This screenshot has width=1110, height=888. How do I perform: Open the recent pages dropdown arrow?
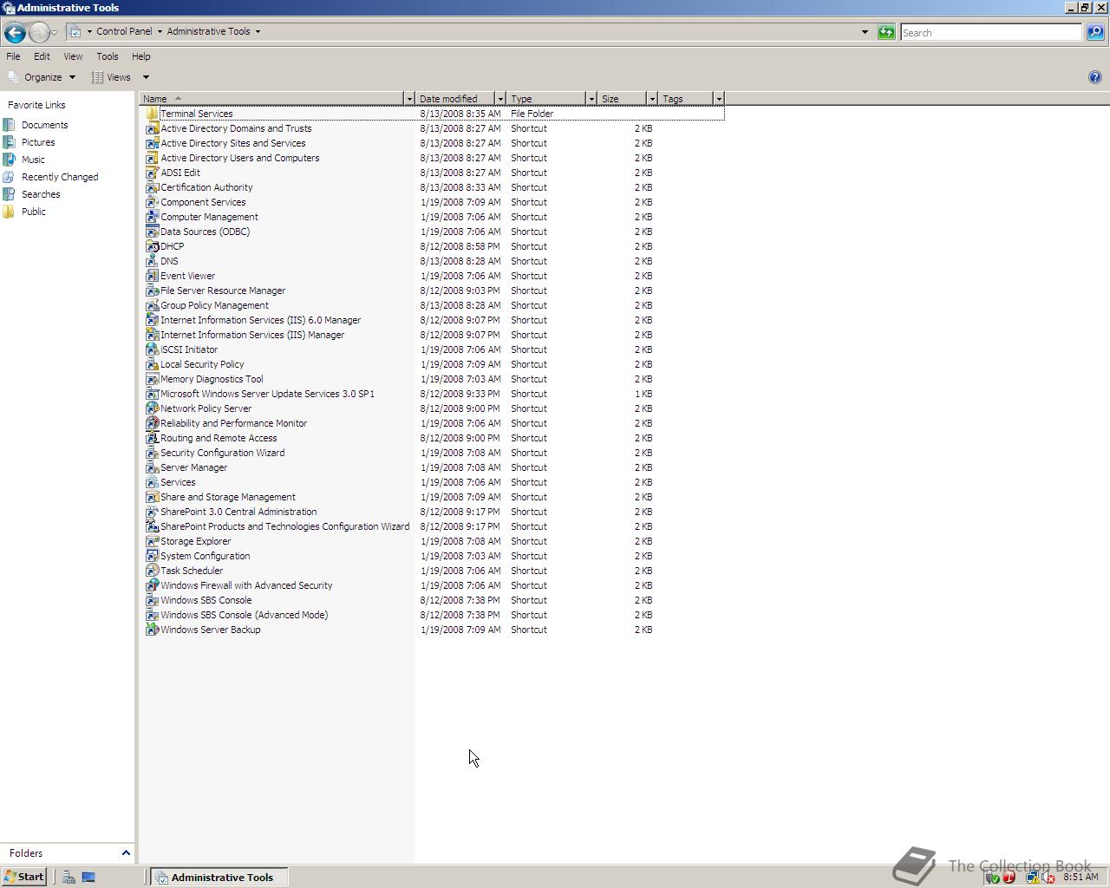tap(54, 33)
